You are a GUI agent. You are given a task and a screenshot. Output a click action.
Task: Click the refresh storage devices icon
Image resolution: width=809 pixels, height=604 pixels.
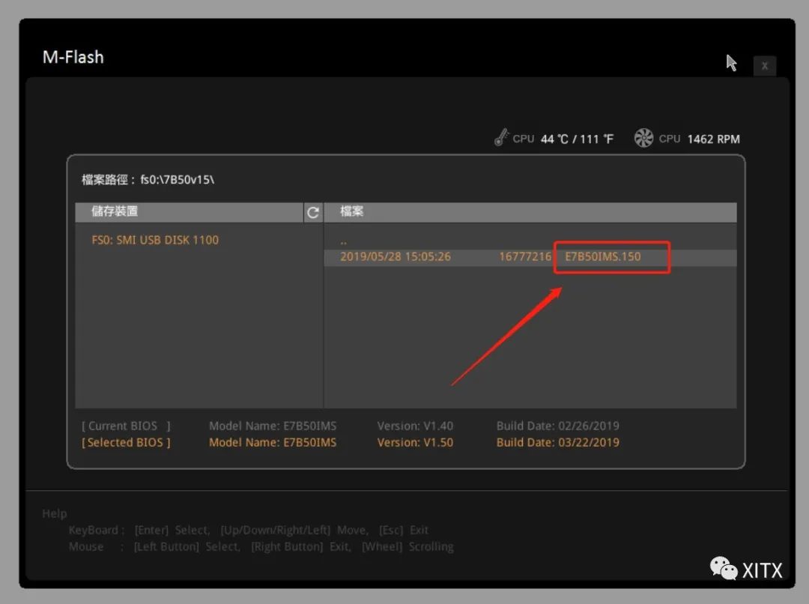312,212
